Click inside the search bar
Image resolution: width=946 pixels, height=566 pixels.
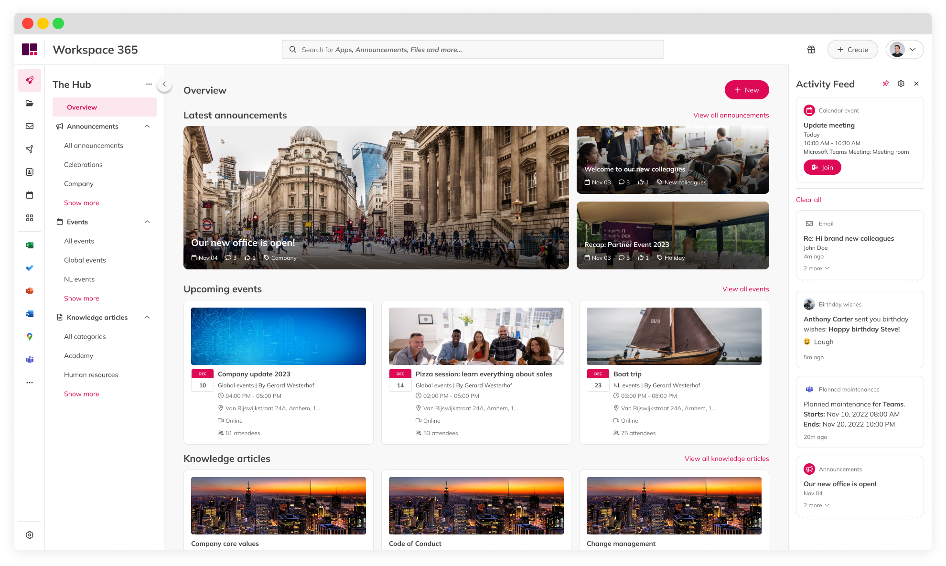(473, 49)
